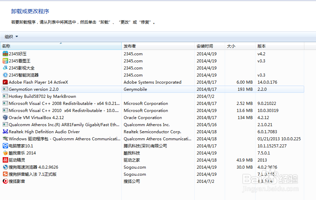The height and width of the screenshot is (200, 316).
Task: Click publisher Oracle Corporation
Action: [143, 117]
